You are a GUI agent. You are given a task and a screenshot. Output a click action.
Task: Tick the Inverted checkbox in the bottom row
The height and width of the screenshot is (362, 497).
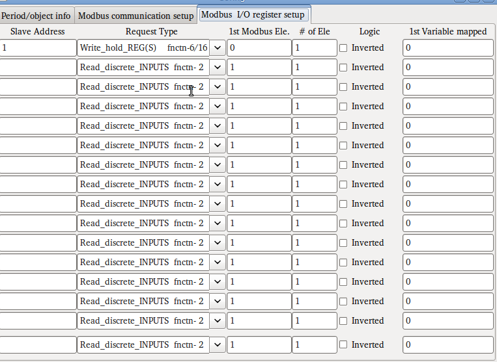pyautogui.click(x=343, y=344)
